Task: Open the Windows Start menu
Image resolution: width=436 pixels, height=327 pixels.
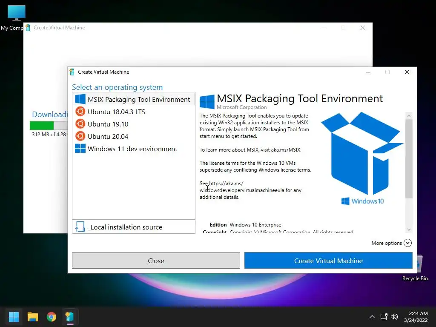Action: coord(14,317)
